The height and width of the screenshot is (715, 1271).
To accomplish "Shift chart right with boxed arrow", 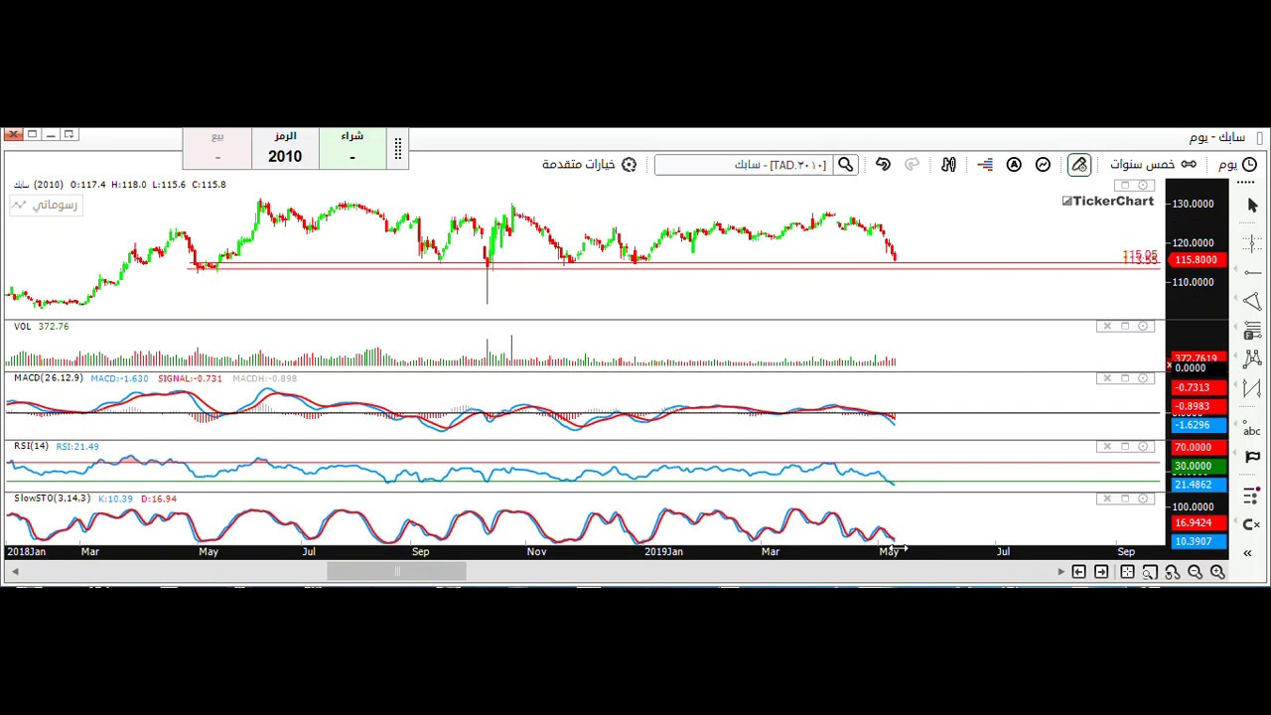I will click(1101, 572).
